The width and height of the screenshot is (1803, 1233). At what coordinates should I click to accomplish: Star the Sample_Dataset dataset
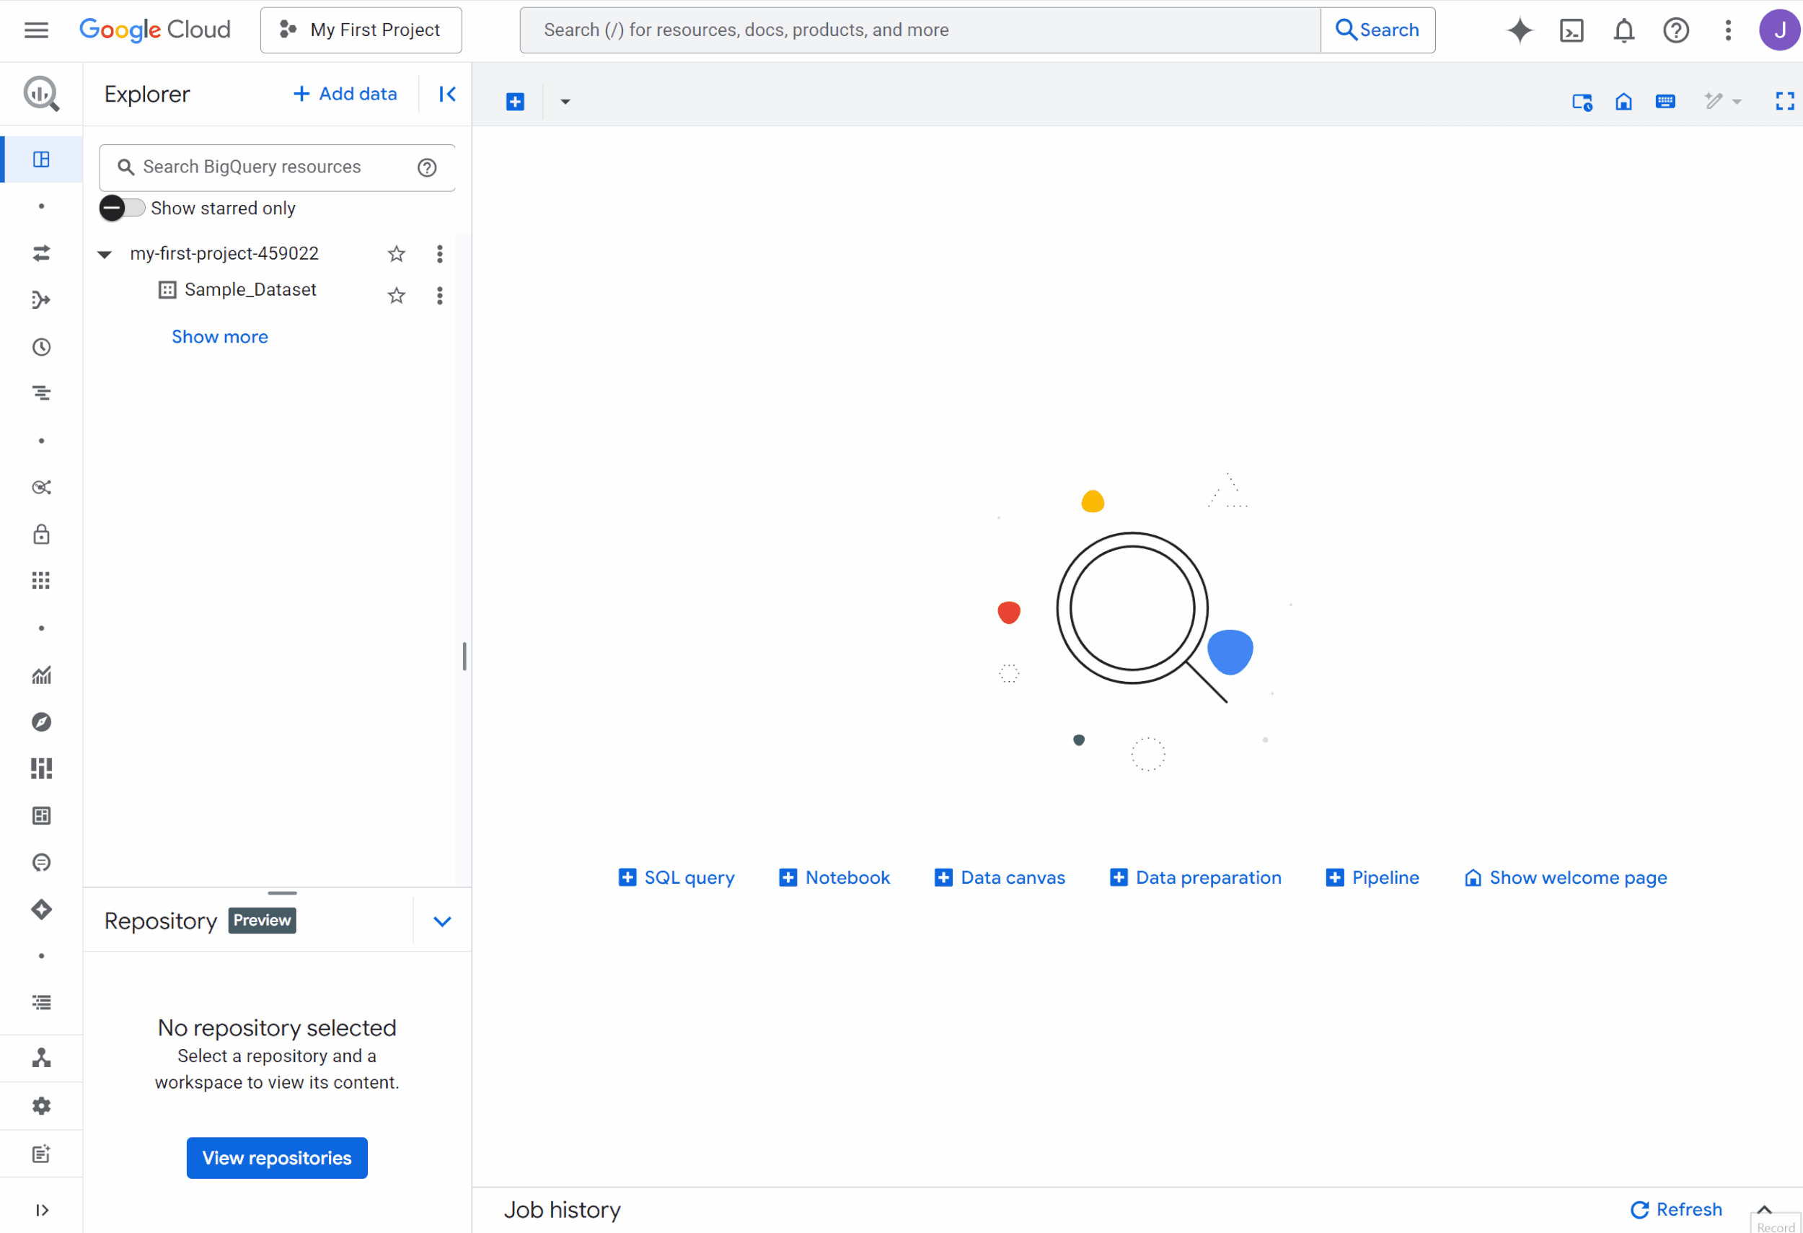[x=397, y=296]
